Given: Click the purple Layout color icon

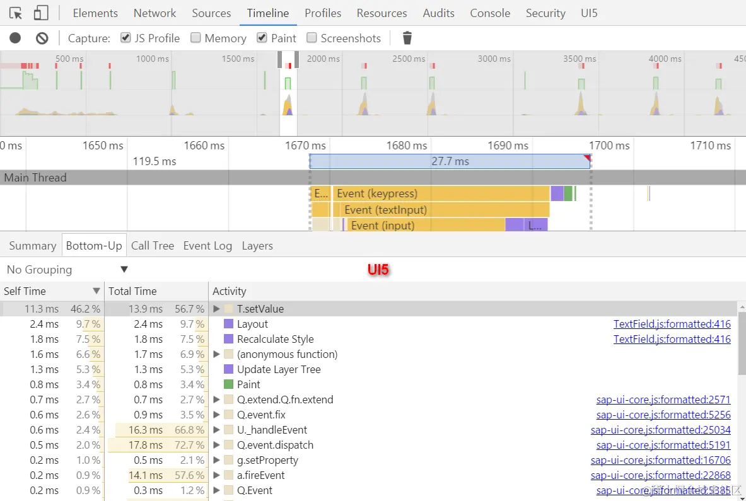Looking at the screenshot, I should click(x=228, y=324).
